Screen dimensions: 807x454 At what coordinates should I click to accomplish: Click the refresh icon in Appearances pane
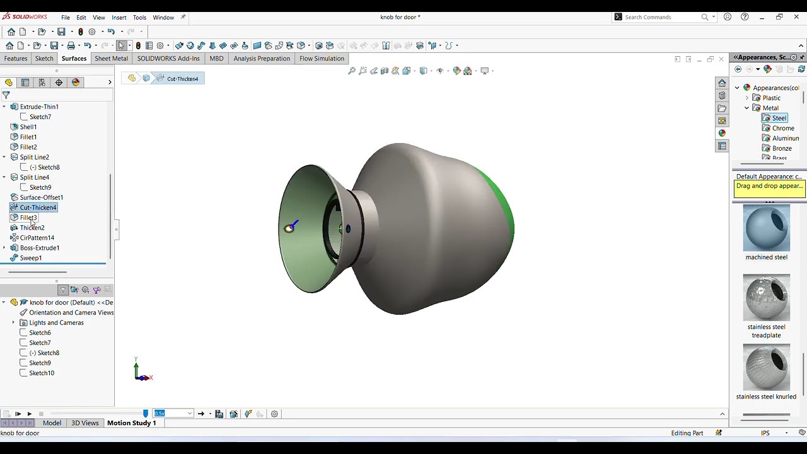pos(801,69)
